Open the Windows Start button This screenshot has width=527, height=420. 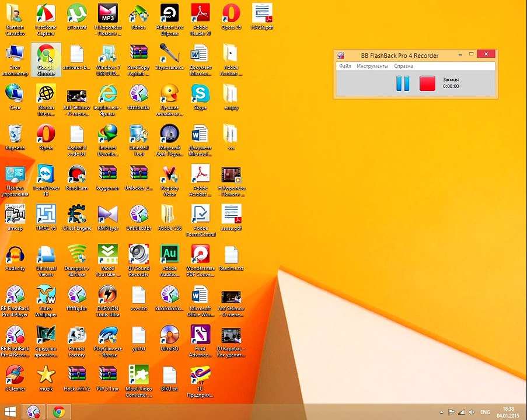[10, 412]
